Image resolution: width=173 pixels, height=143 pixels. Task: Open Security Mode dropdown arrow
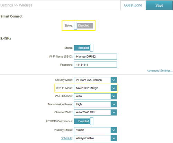(x=114, y=80)
